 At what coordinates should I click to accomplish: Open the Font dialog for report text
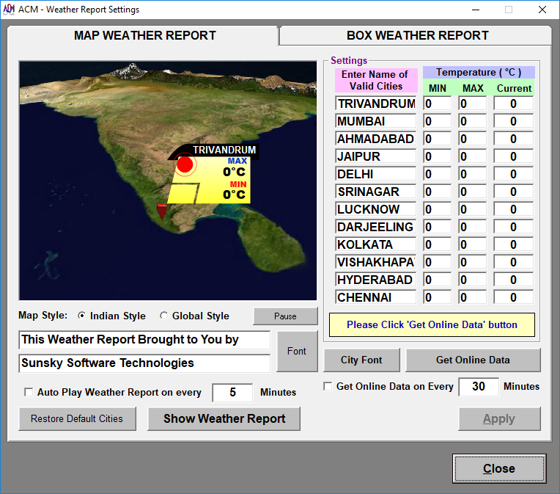coord(297,352)
